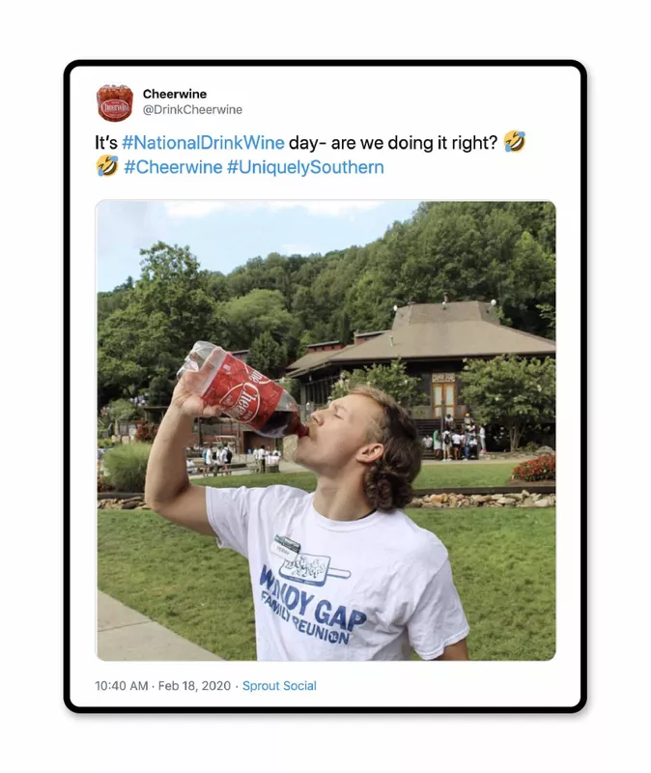This screenshot has width=651, height=773.
Task: Click the Cheerwine profile avatar
Action: 115,102
